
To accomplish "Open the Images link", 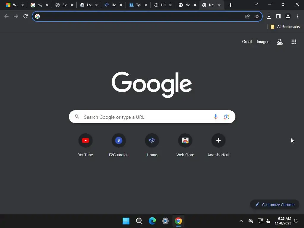I will coord(263,42).
